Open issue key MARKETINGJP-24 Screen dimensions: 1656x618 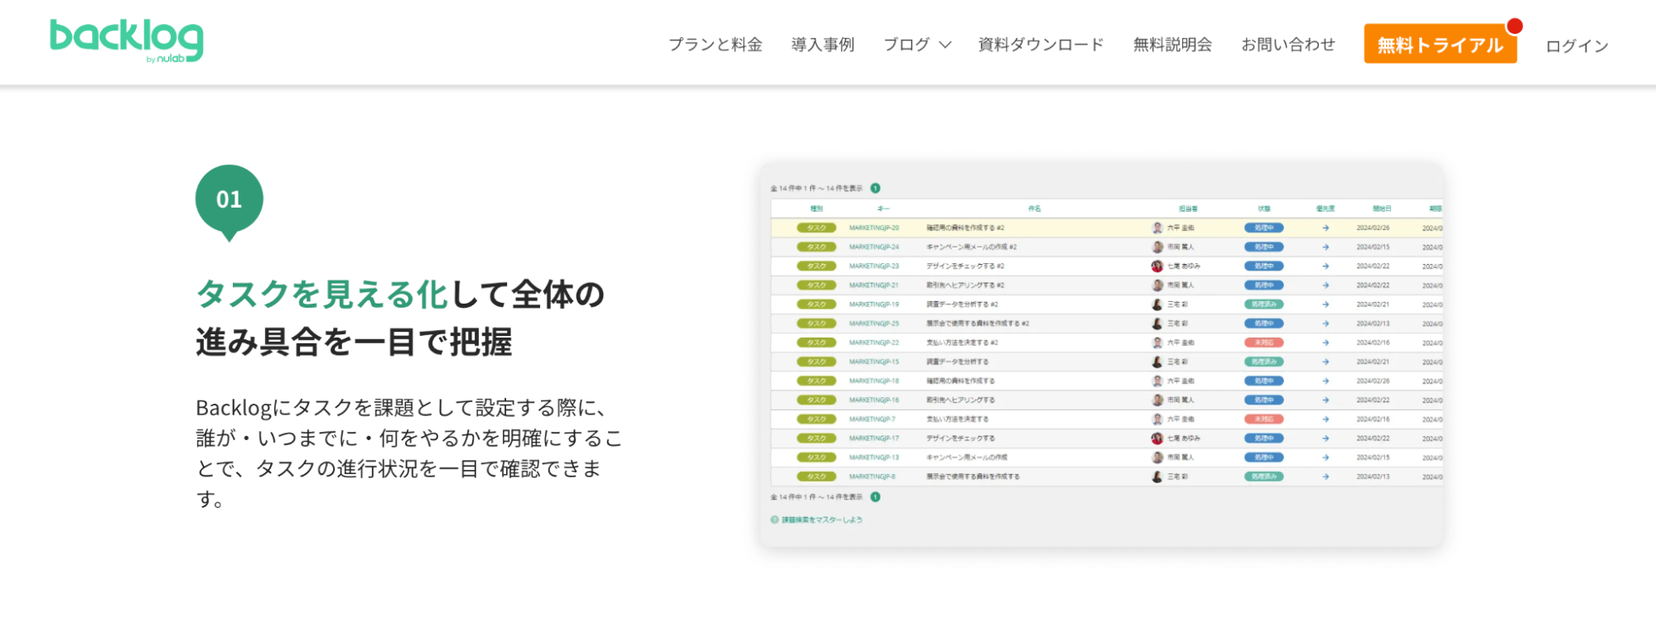pyautogui.click(x=874, y=247)
